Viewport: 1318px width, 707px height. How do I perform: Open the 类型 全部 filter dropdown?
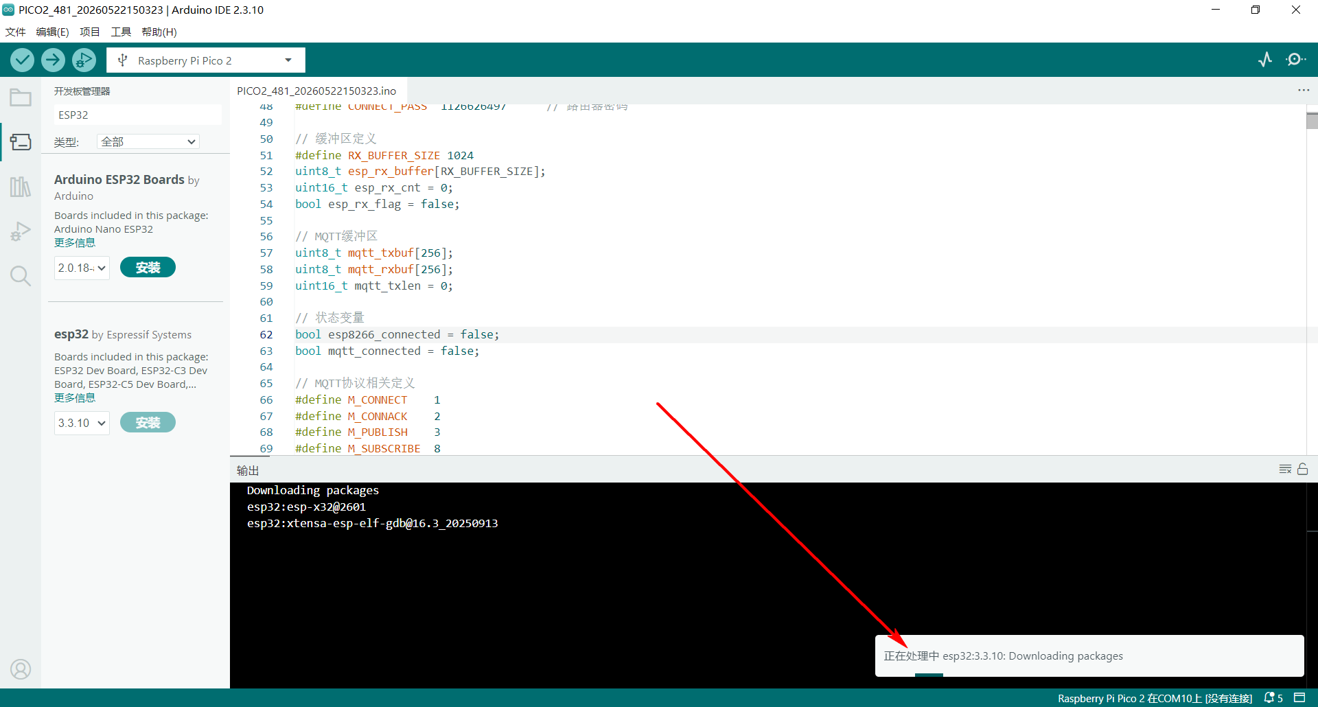(x=148, y=142)
